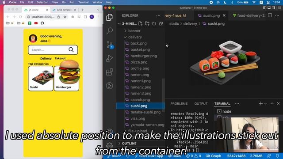The image size is (283, 159).
Task: Maximize the terminal panel size
Action: tap(272, 103)
